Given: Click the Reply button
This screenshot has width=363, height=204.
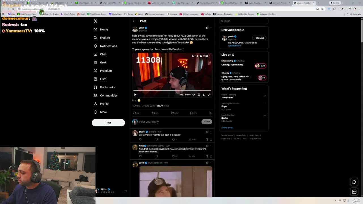Looking at the screenshot, I should point(207,122).
